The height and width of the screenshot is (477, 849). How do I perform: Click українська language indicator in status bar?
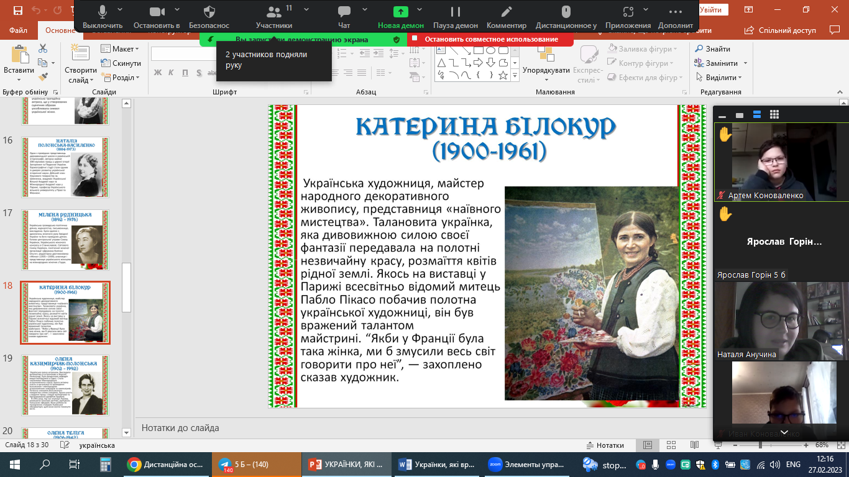97,445
